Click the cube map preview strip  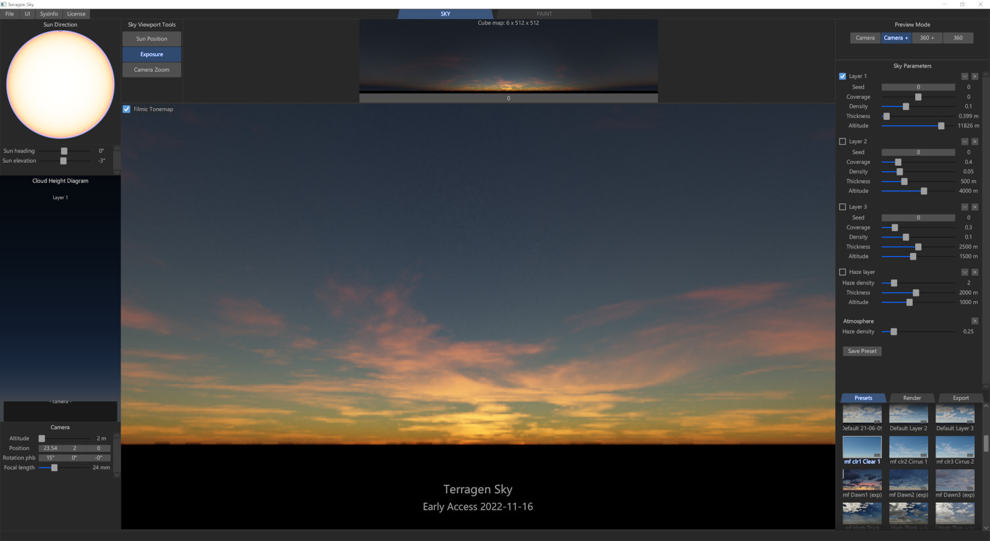pos(509,56)
